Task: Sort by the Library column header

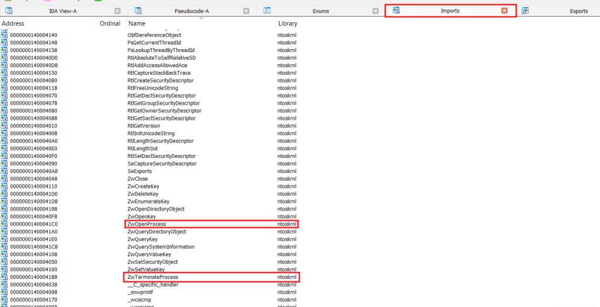Action: pyautogui.click(x=287, y=23)
